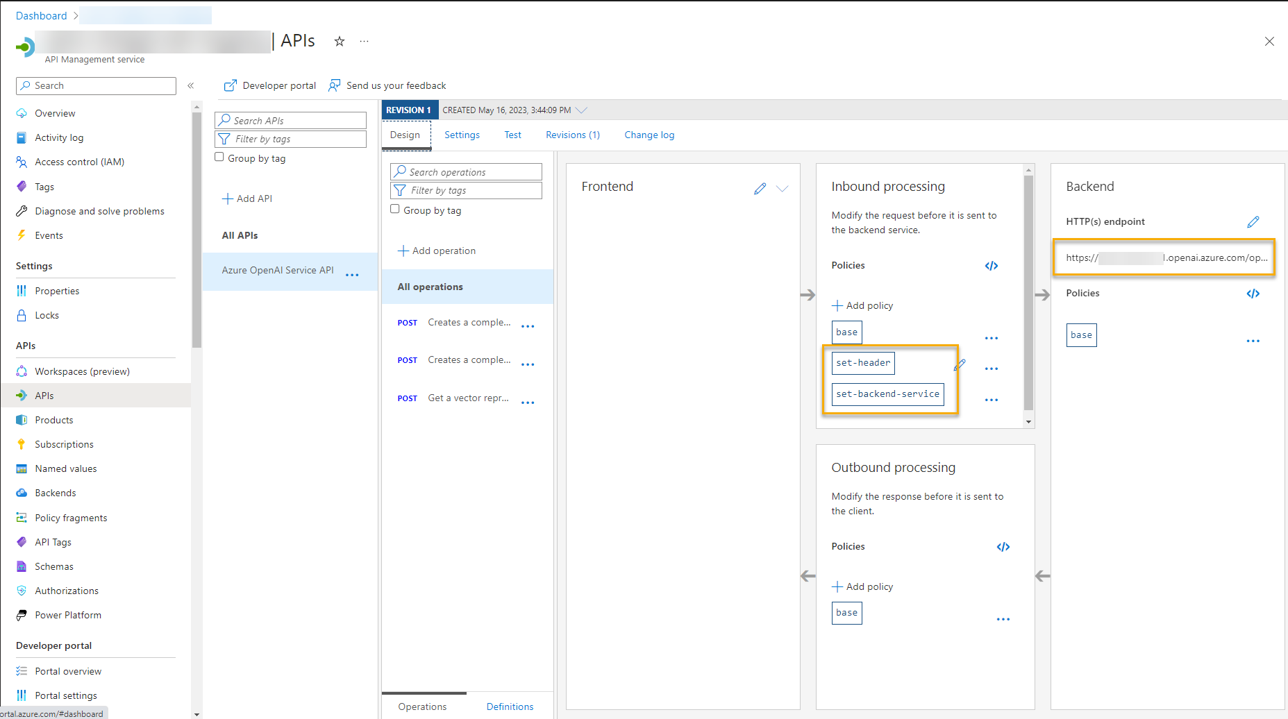Switch to the Test tab

(512, 135)
